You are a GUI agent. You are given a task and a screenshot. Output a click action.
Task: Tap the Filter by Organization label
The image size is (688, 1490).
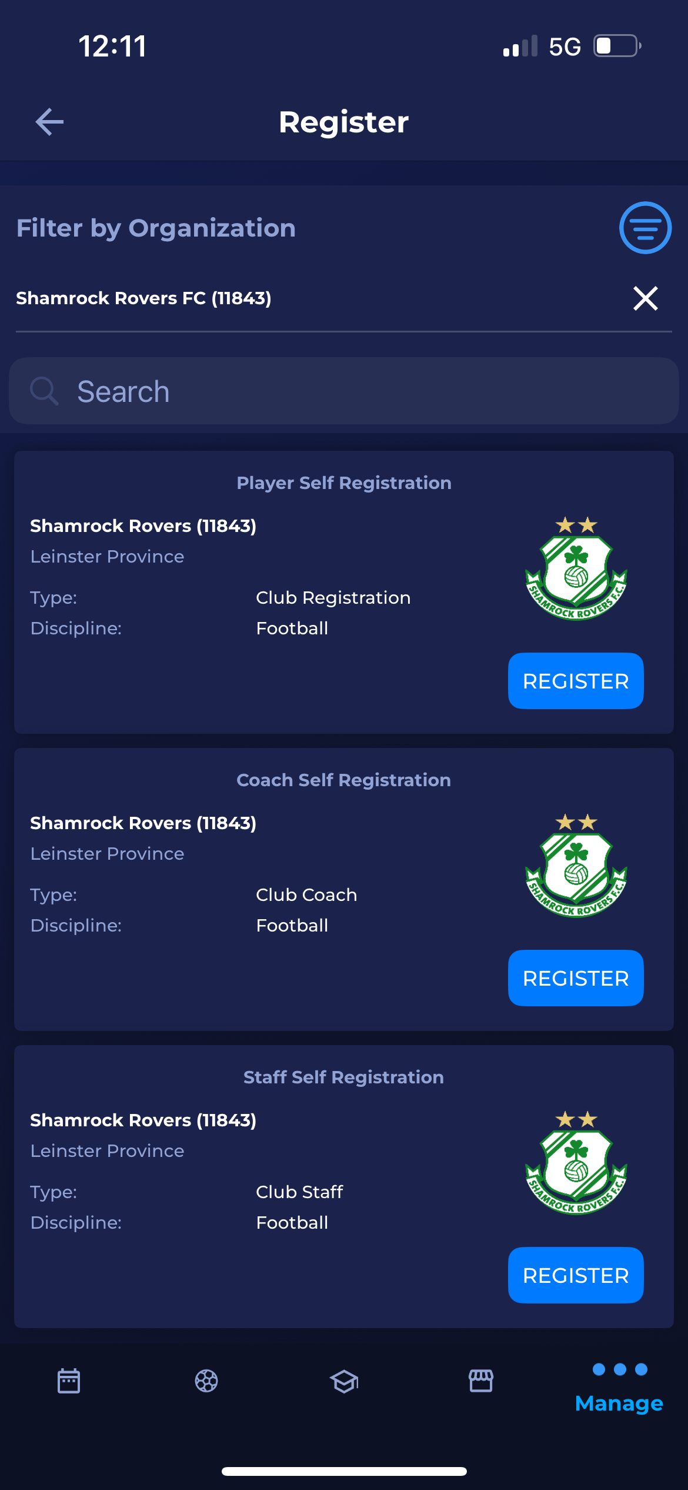click(156, 228)
